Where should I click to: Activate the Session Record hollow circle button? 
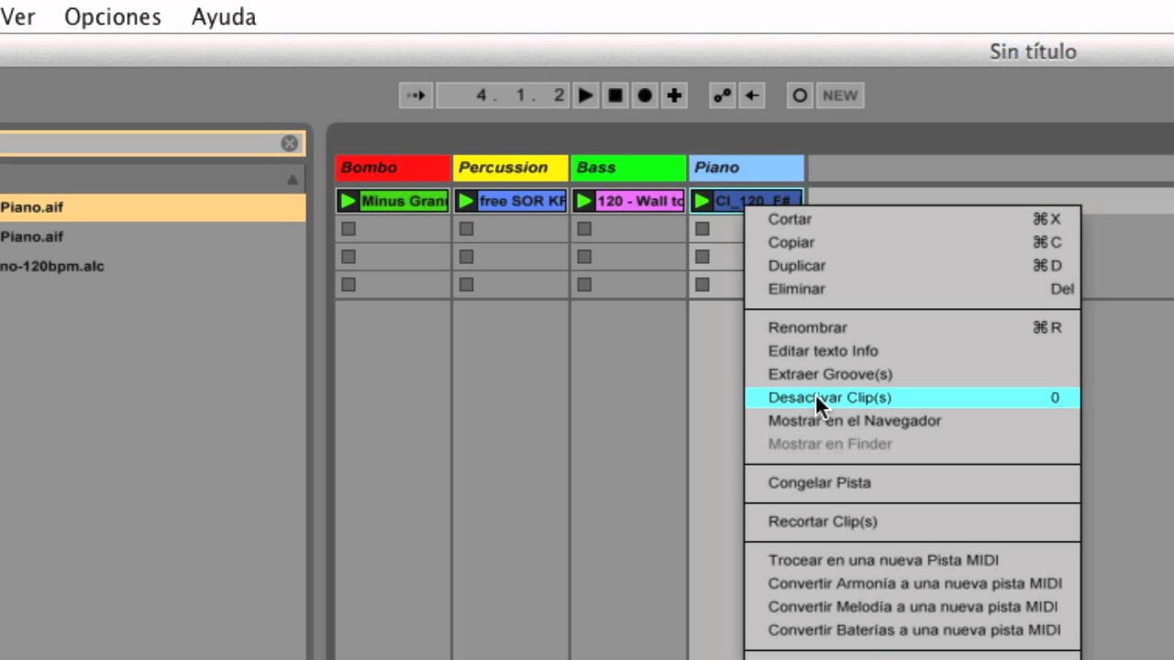800,95
